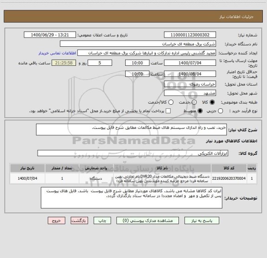Click the delivery province field خراسان رضوی
The height and width of the screenshot is (258, 267).
[190, 84]
